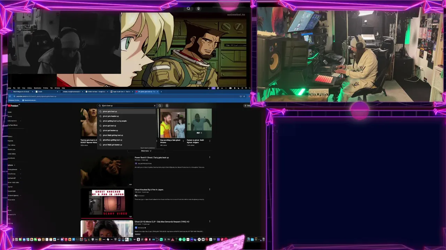The image size is (446, 250).
Task: Open the Chrome File menu
Action: (x=14, y=88)
